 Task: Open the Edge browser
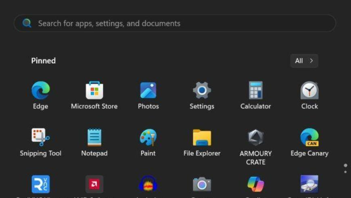pyautogui.click(x=40, y=91)
